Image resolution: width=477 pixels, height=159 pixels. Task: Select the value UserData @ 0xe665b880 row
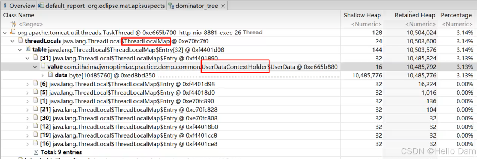tap(238, 67)
